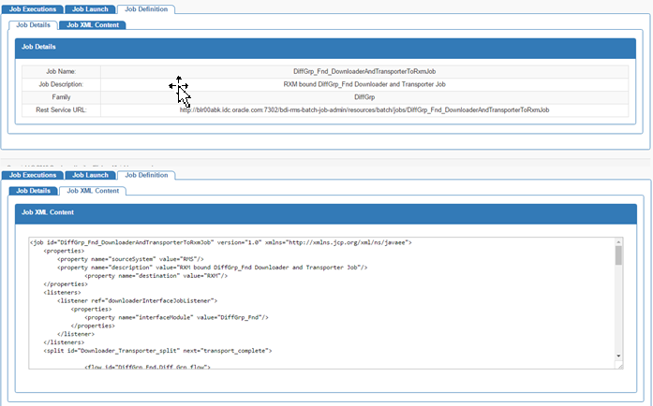Click the sourceSystem property line in the XML

[130, 259]
